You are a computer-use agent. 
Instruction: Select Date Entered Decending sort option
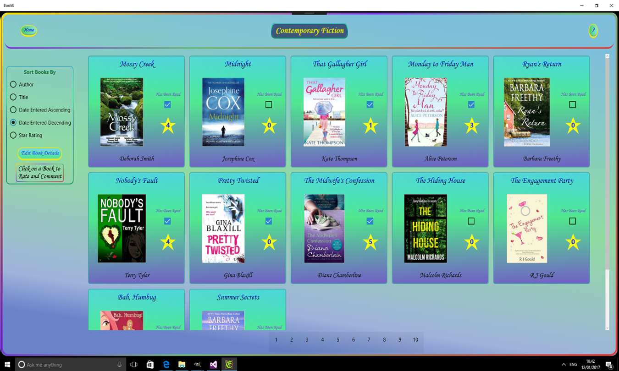tap(40, 123)
